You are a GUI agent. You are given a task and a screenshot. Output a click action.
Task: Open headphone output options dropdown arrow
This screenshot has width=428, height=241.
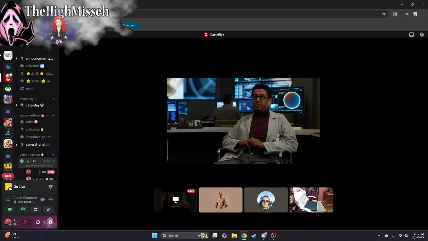[x=44, y=222]
